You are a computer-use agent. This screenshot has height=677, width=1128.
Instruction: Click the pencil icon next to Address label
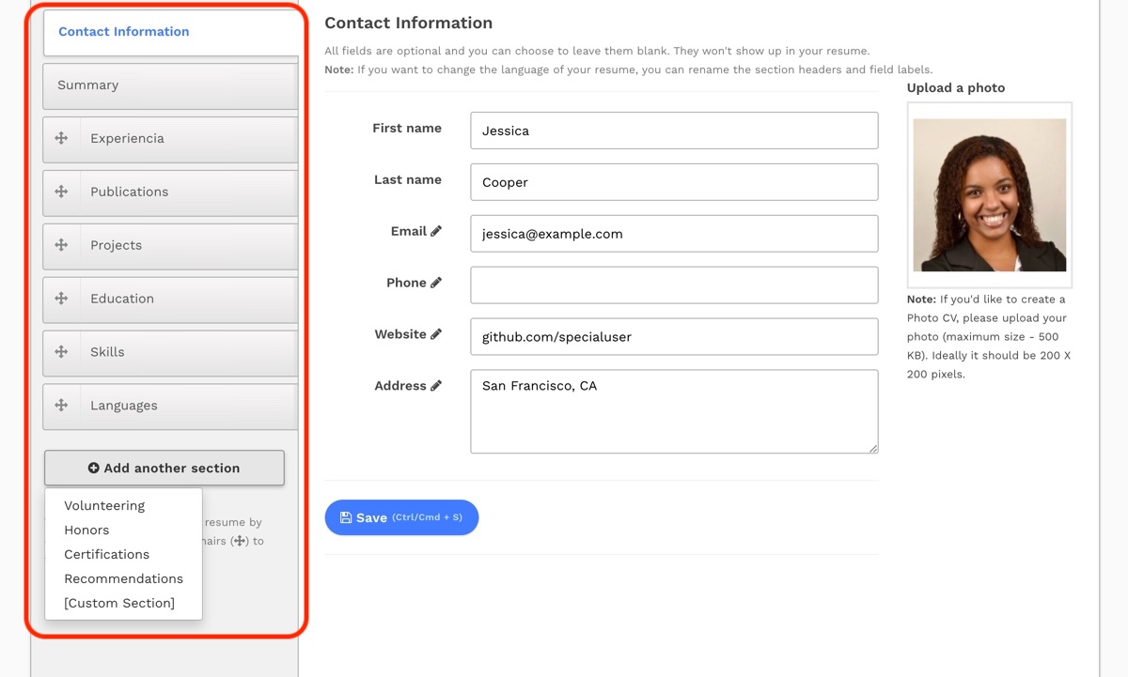436,386
